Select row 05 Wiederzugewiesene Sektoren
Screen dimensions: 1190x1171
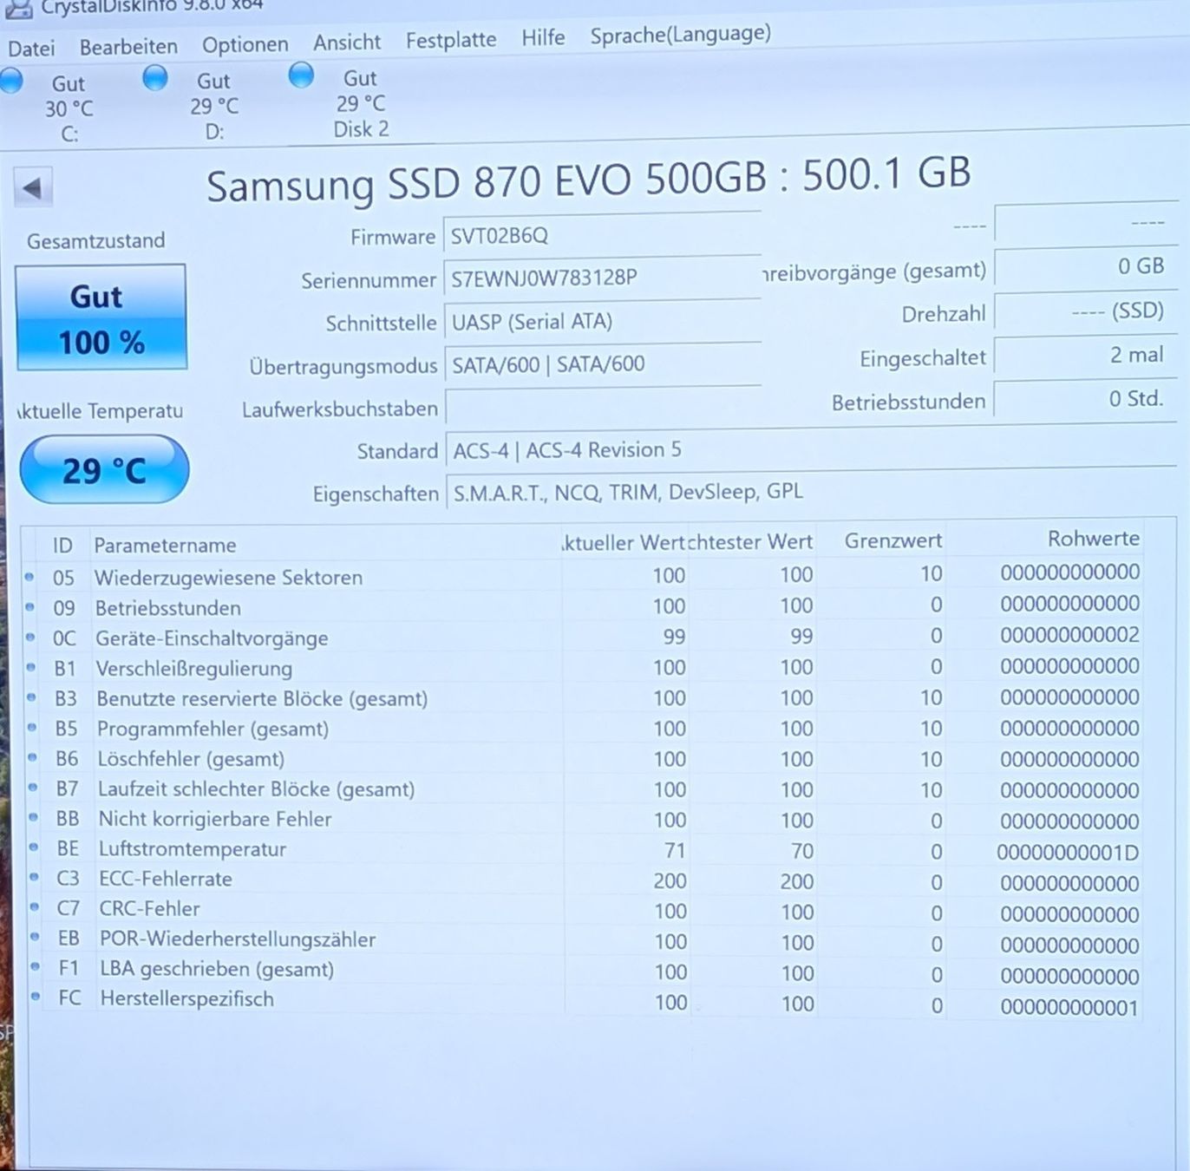(581, 575)
